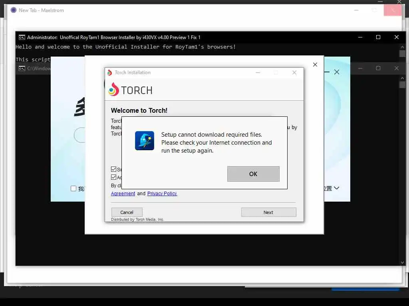Image resolution: width=409 pixels, height=306 pixels.
Task: Click the Torch icon in the installer title bar
Action: pyautogui.click(x=109, y=73)
